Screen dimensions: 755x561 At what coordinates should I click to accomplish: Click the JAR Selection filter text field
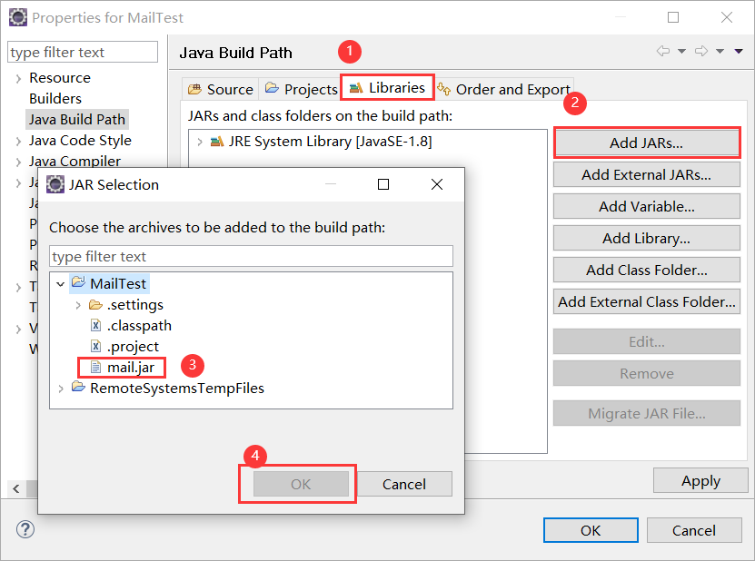tap(251, 256)
